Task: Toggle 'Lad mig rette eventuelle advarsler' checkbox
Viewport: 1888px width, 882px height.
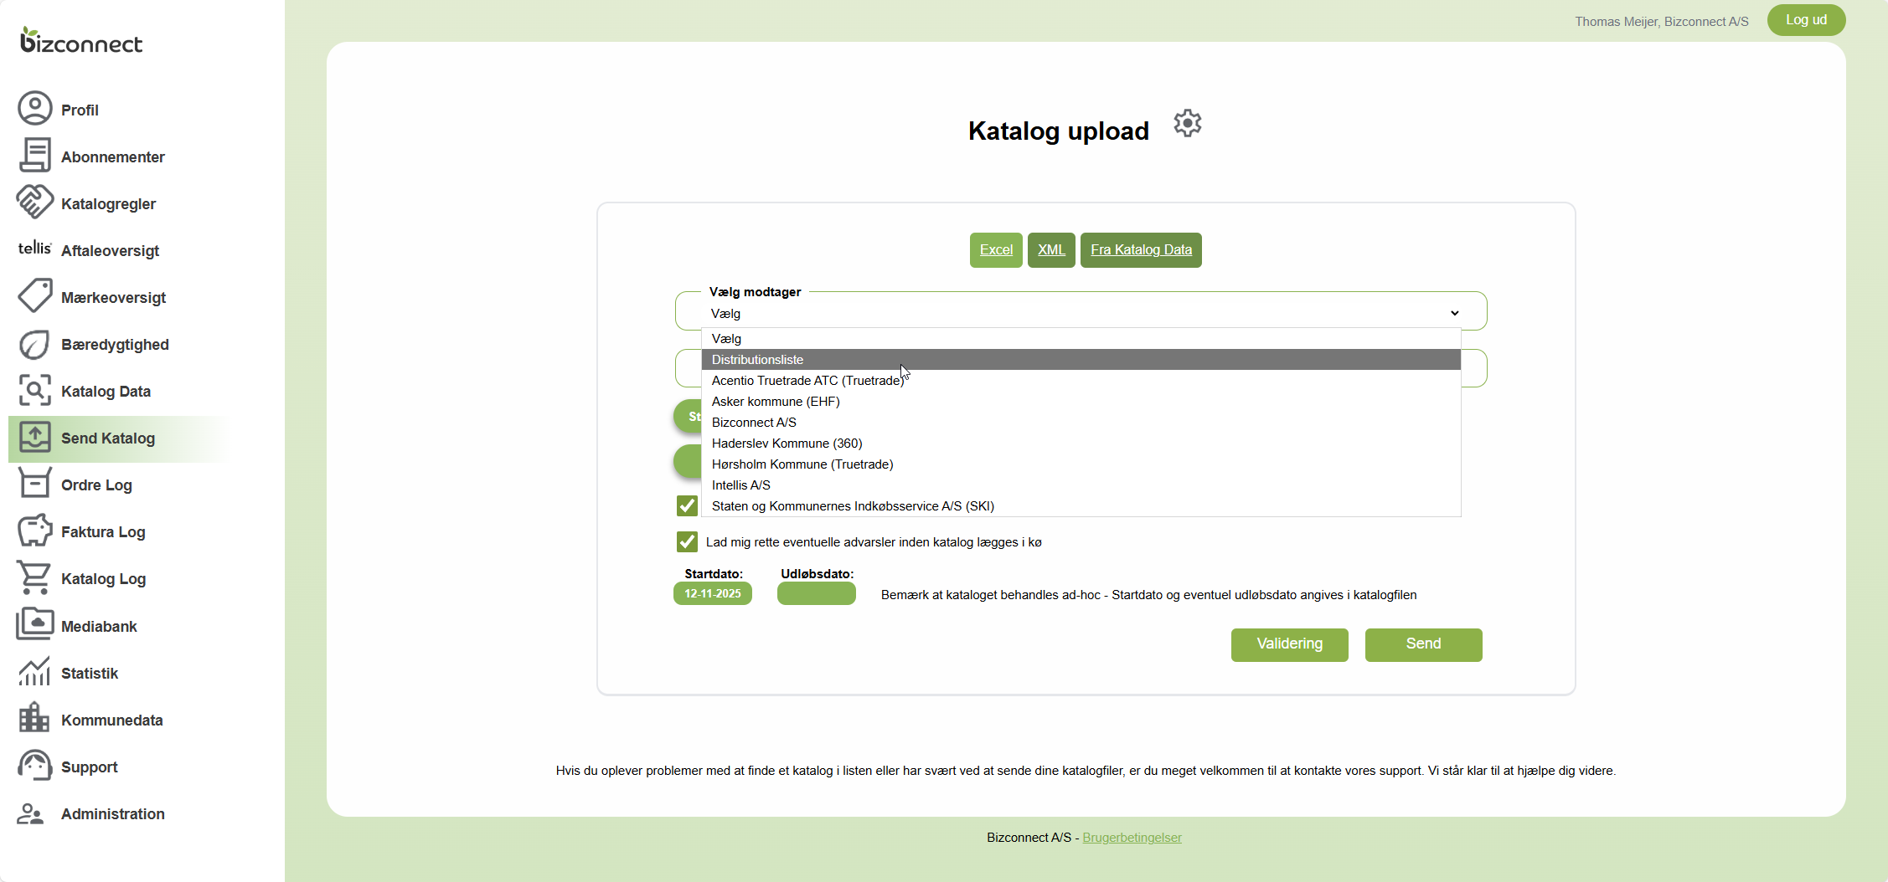Action: [x=687, y=541]
